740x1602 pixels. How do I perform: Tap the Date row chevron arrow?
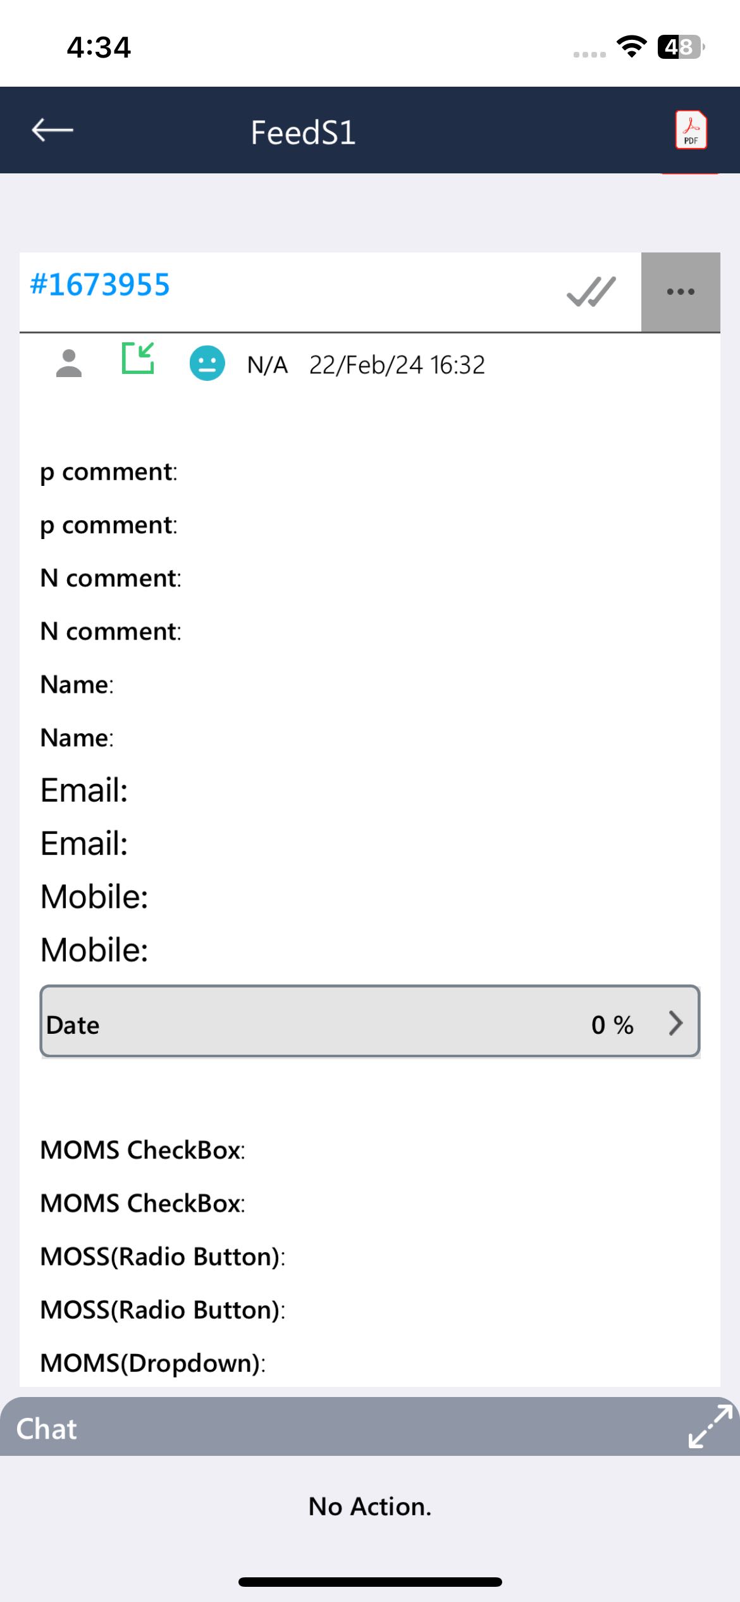[675, 1023]
